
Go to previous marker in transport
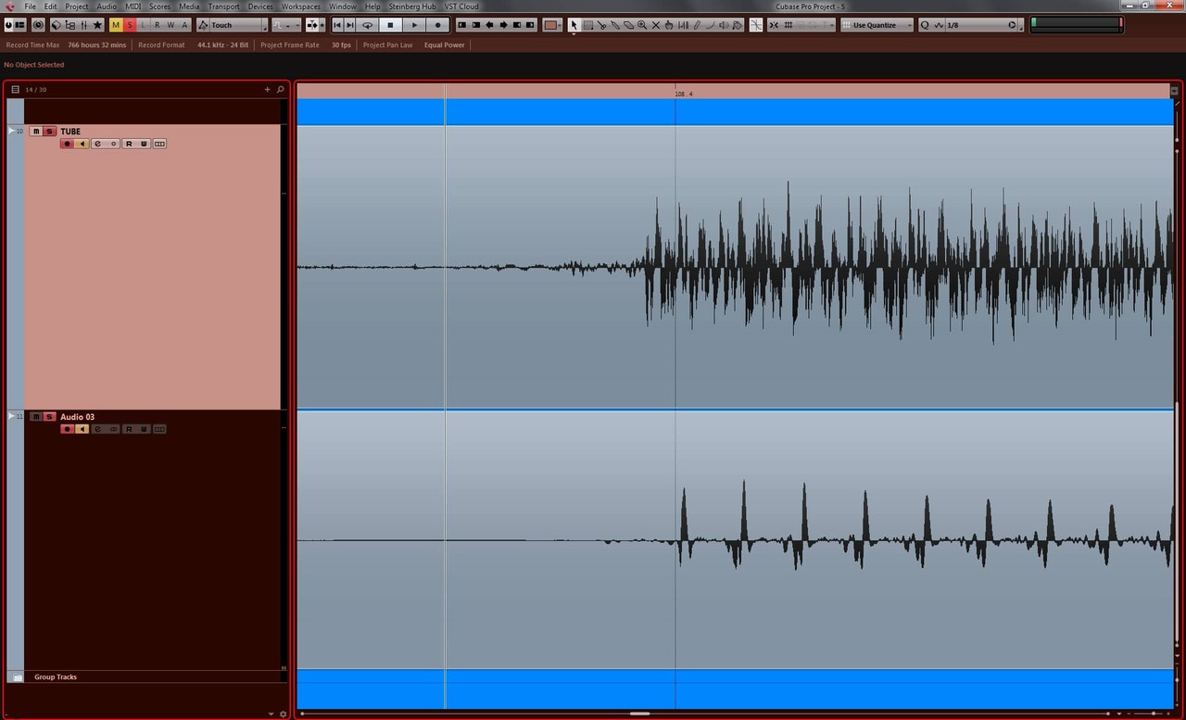coord(337,25)
